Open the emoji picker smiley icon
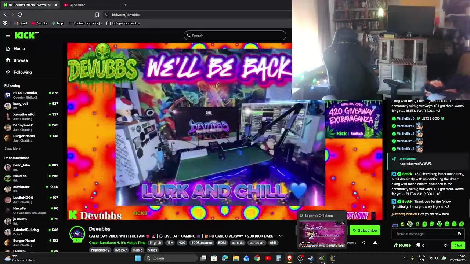 coord(459,234)
